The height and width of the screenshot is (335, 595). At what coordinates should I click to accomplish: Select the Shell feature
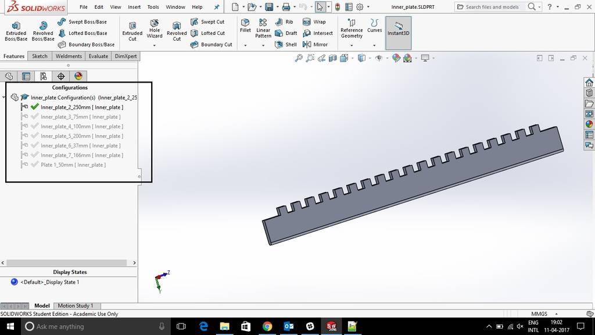pos(286,44)
